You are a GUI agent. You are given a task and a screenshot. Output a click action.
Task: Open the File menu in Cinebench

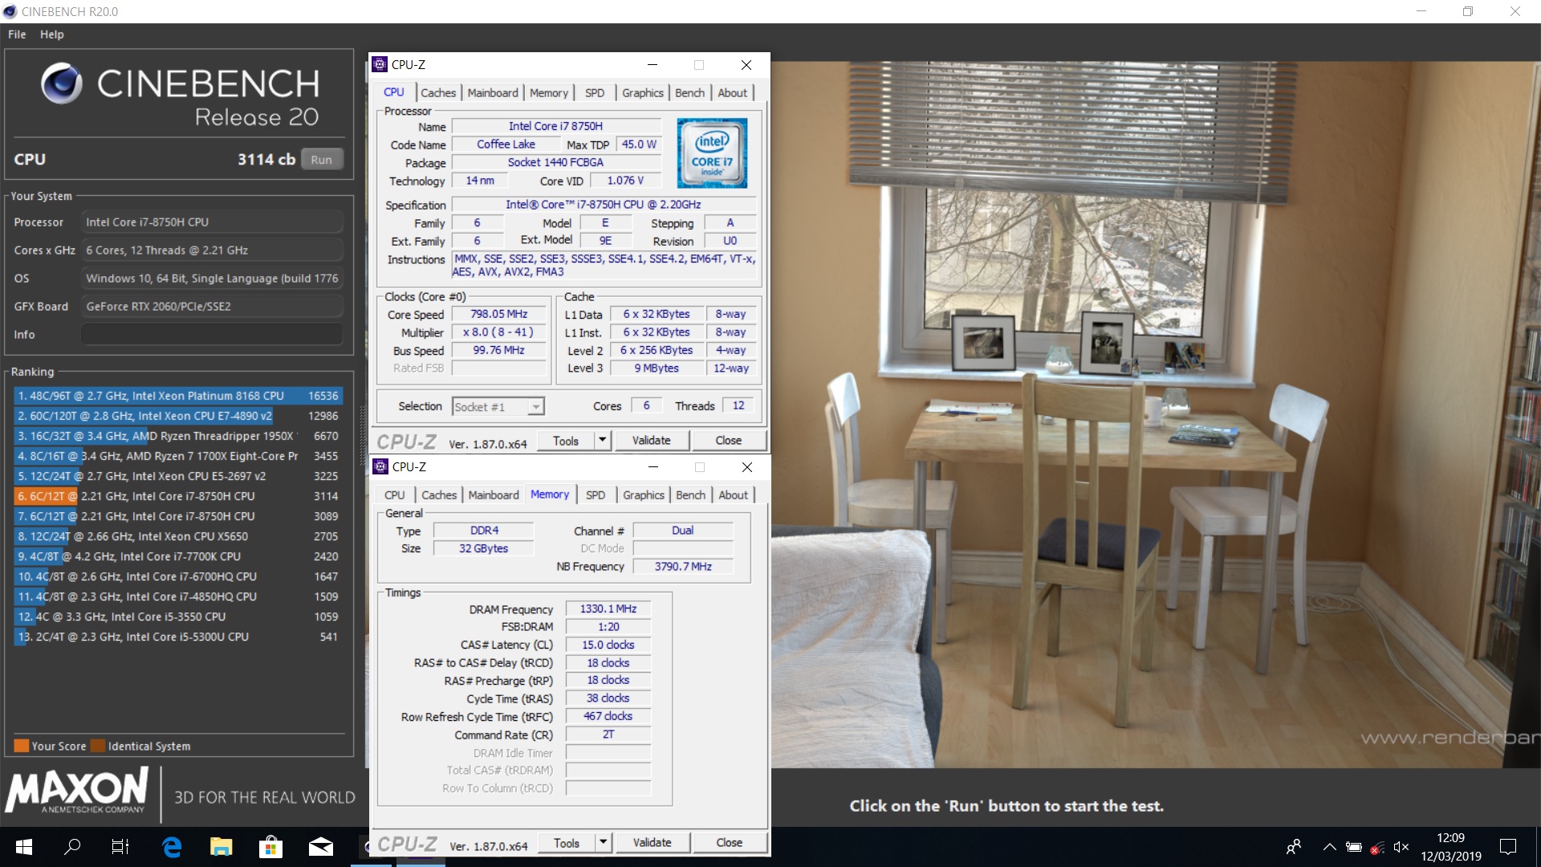17,35
